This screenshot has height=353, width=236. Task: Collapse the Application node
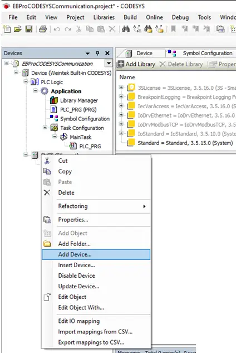coord(35,91)
